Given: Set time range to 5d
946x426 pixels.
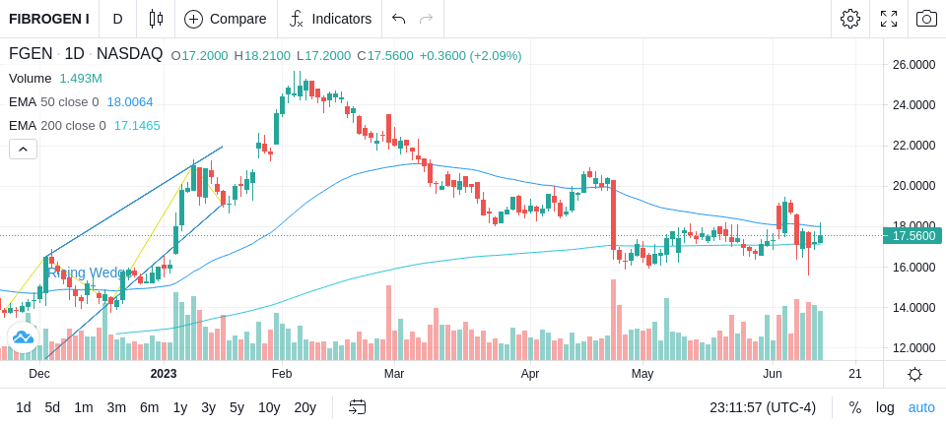Looking at the screenshot, I should (52, 407).
